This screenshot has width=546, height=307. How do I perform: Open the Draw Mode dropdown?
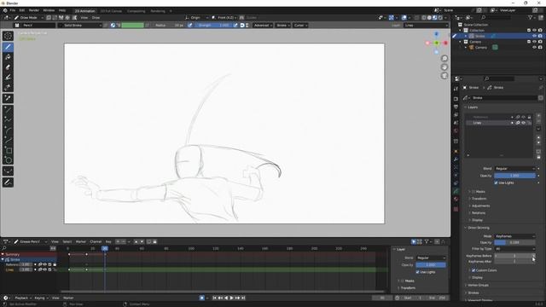click(28, 17)
